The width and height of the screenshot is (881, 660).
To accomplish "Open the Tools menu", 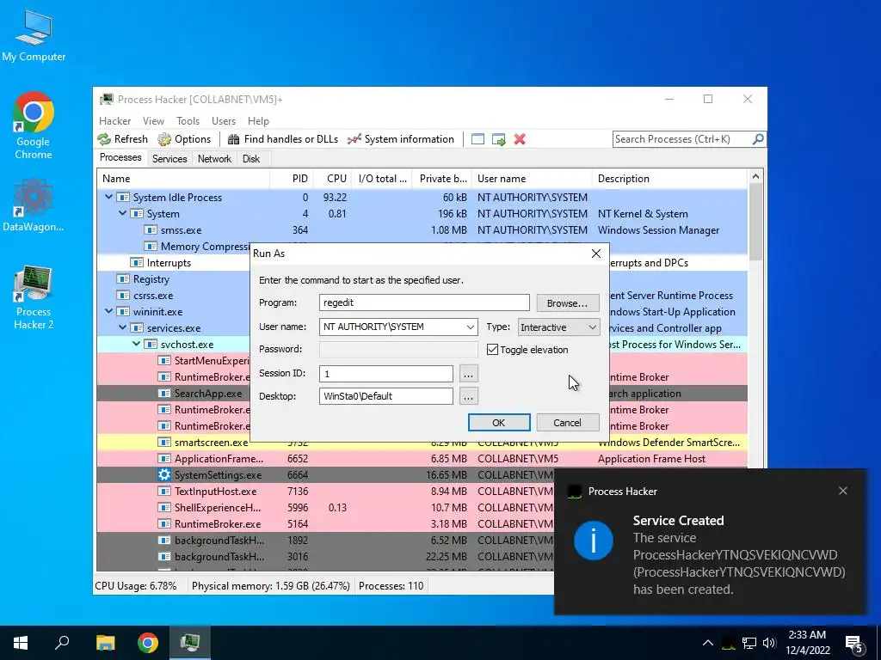I will pyautogui.click(x=188, y=120).
